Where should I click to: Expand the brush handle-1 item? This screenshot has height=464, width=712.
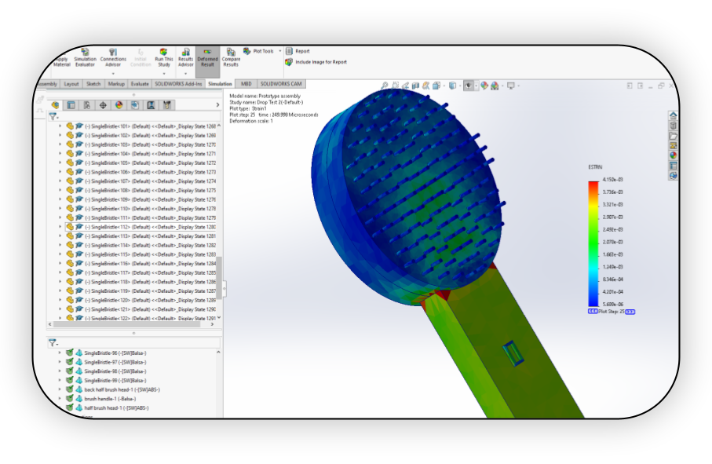pyautogui.click(x=60, y=399)
